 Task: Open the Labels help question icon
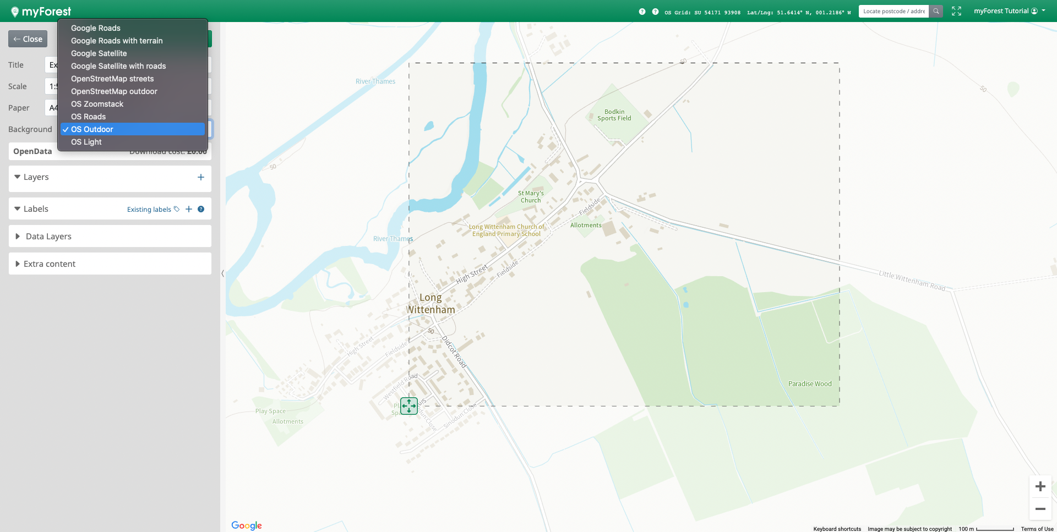tap(201, 209)
